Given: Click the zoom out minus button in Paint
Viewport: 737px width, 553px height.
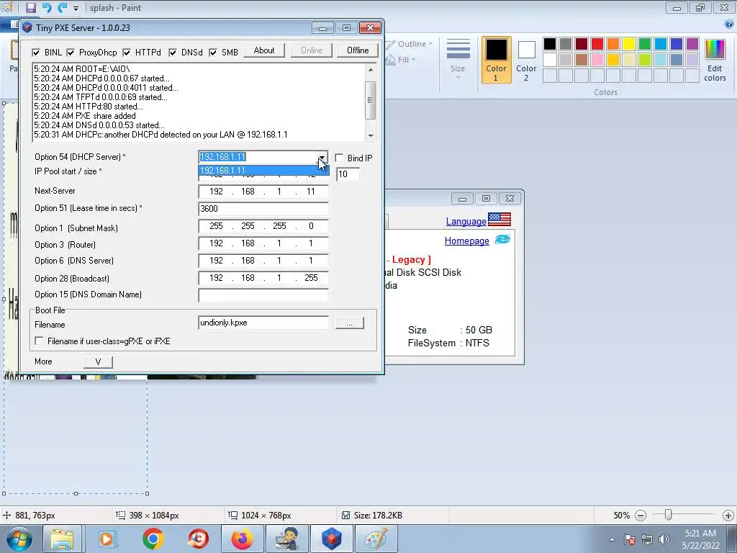Looking at the screenshot, I should click(x=640, y=516).
